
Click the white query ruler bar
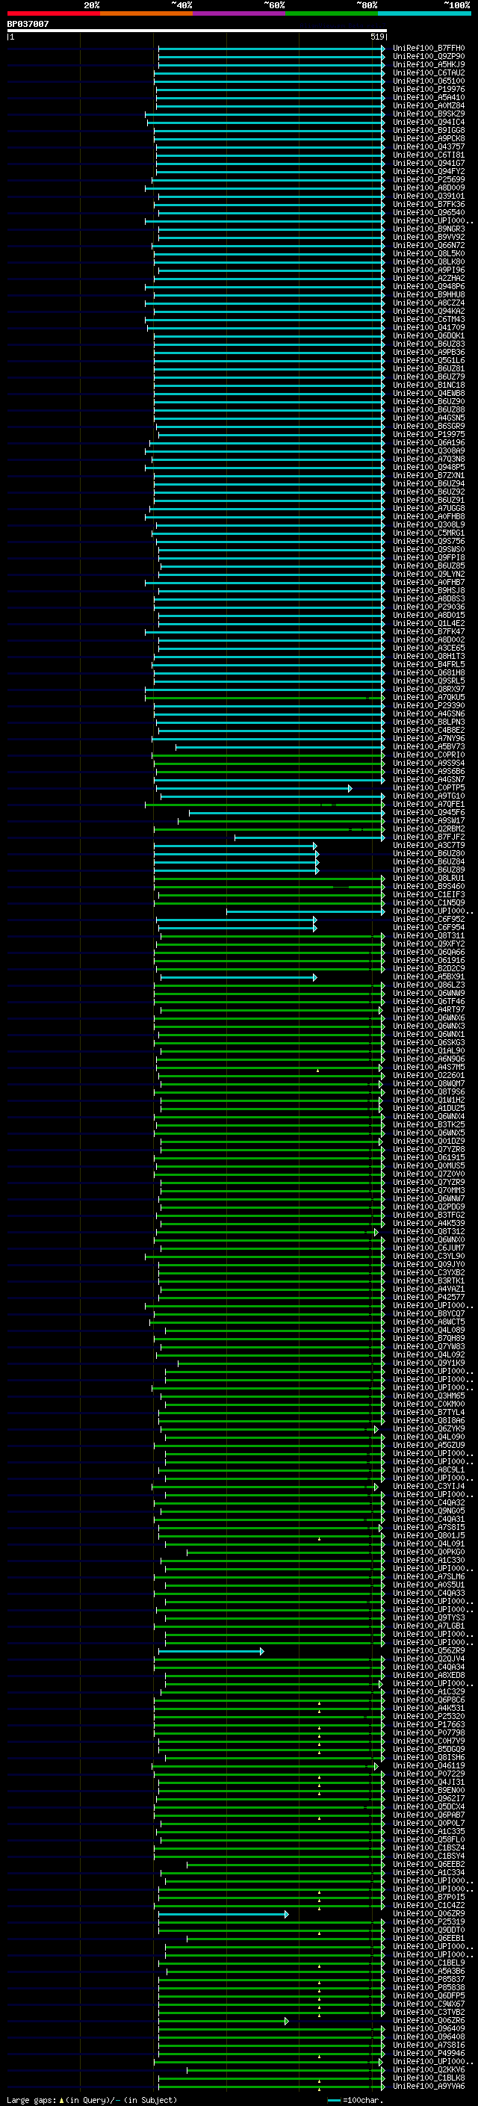pyautogui.click(x=197, y=31)
